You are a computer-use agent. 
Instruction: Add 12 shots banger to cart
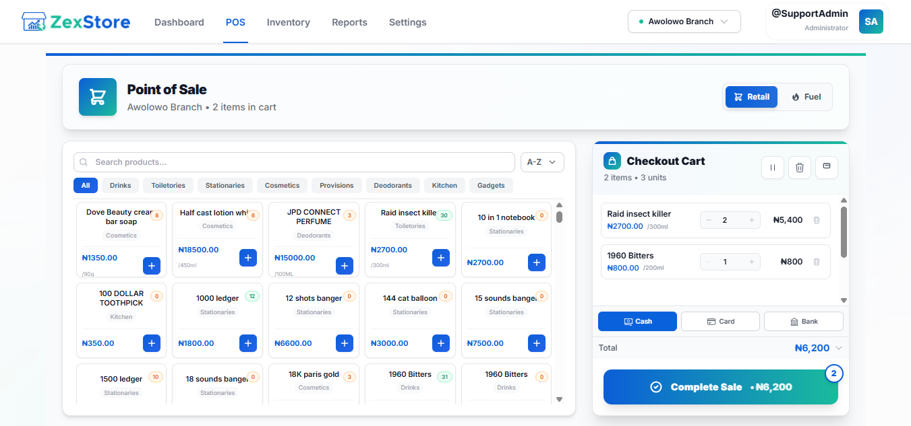click(345, 343)
